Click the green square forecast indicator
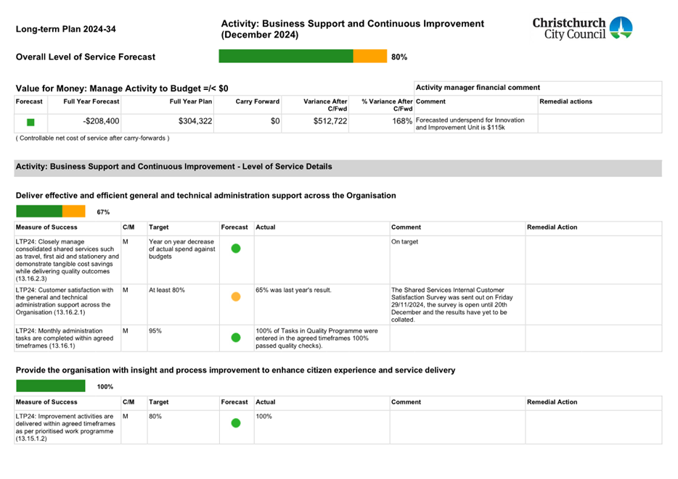Image resolution: width=678 pixels, height=479 pixels. [x=30, y=122]
